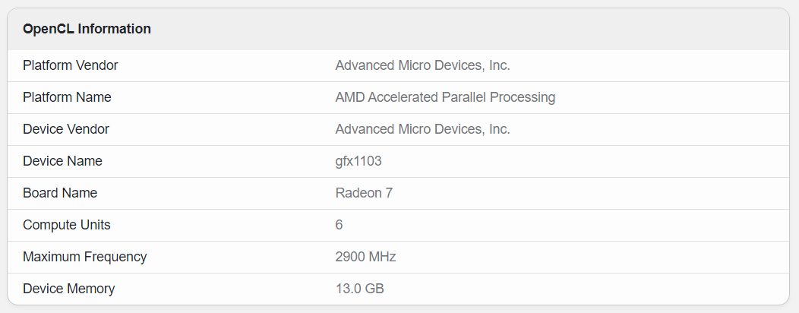Screen dimensions: 799x313
Task: Select the Board Name label
Action: click(60, 193)
